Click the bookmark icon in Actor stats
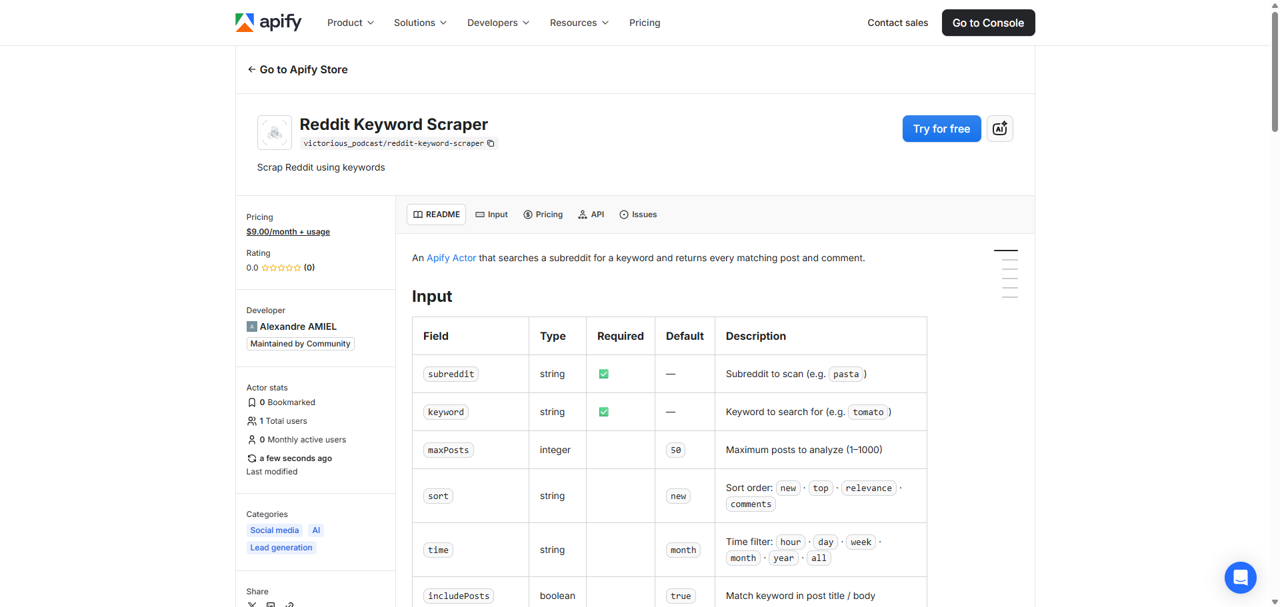Screen dimensions: 1280x607 coord(252,402)
